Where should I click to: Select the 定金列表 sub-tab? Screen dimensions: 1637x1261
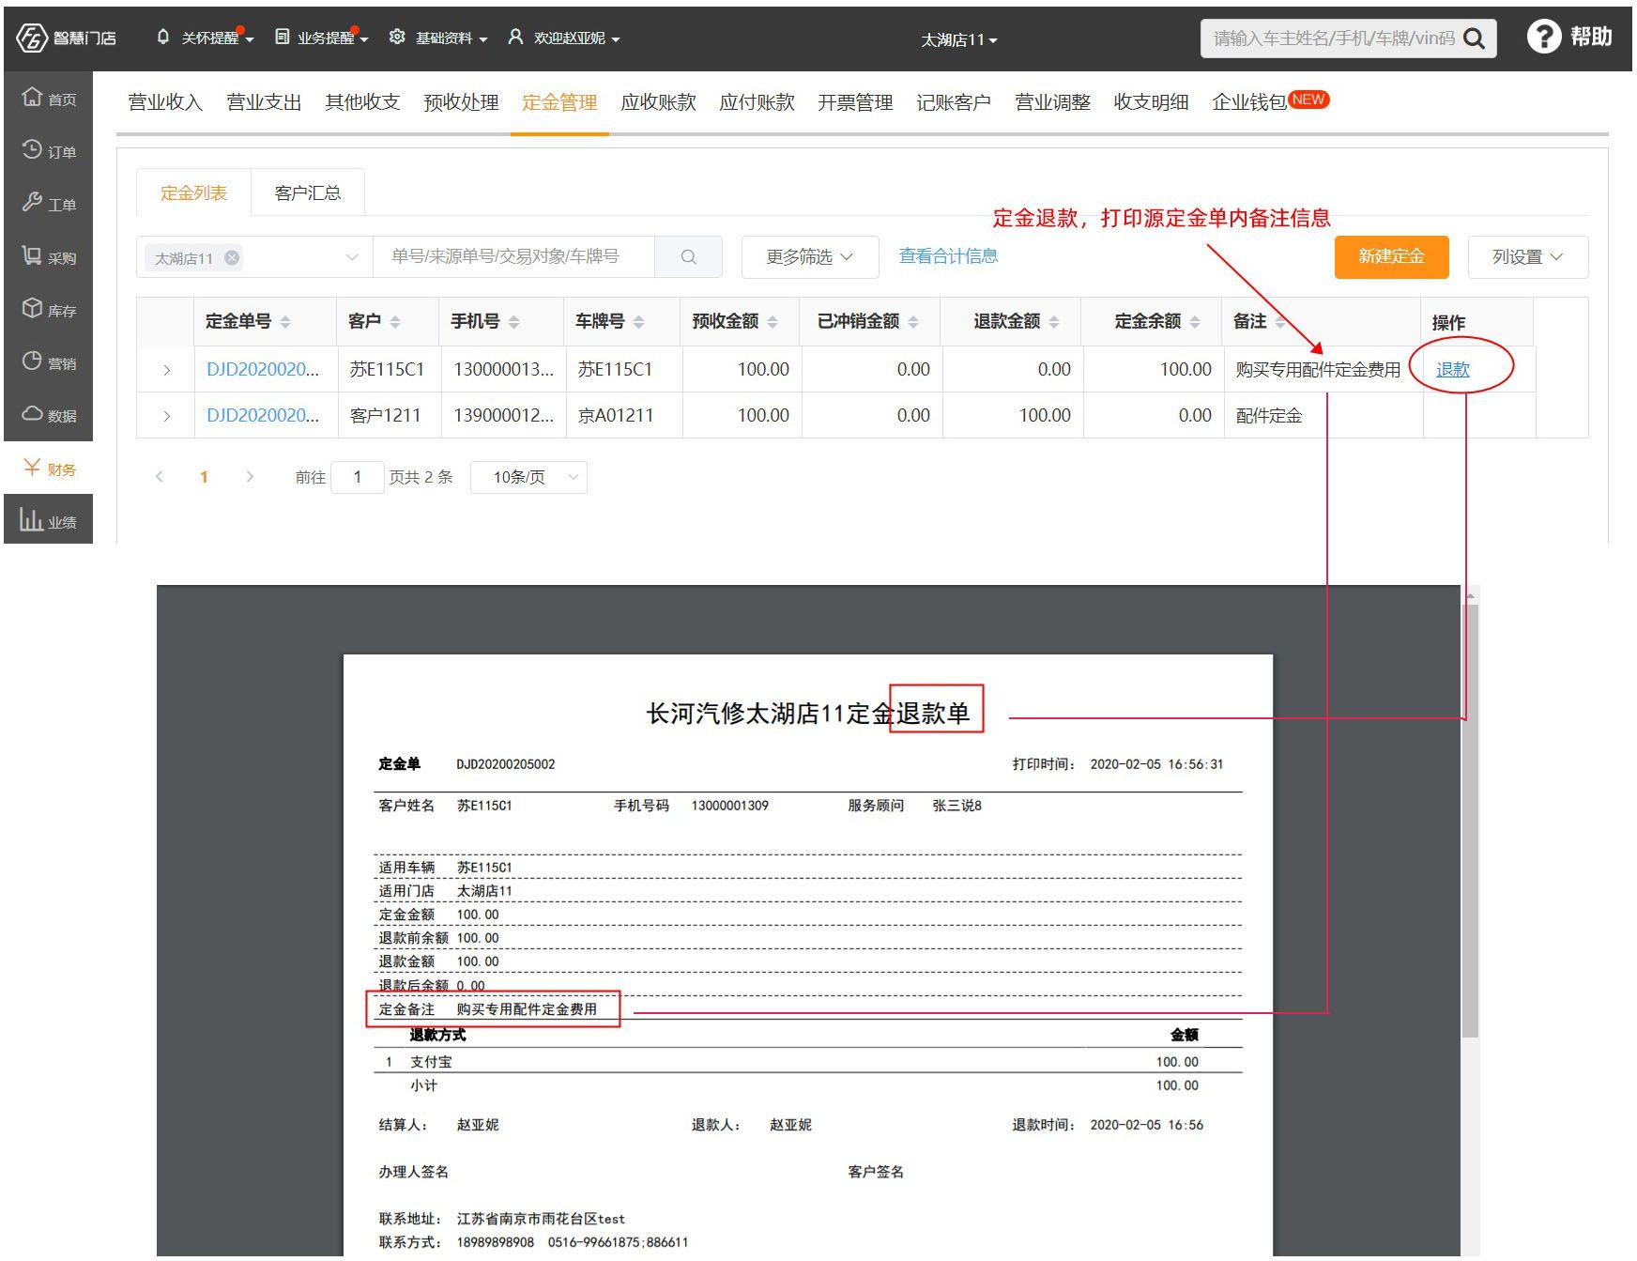(193, 192)
